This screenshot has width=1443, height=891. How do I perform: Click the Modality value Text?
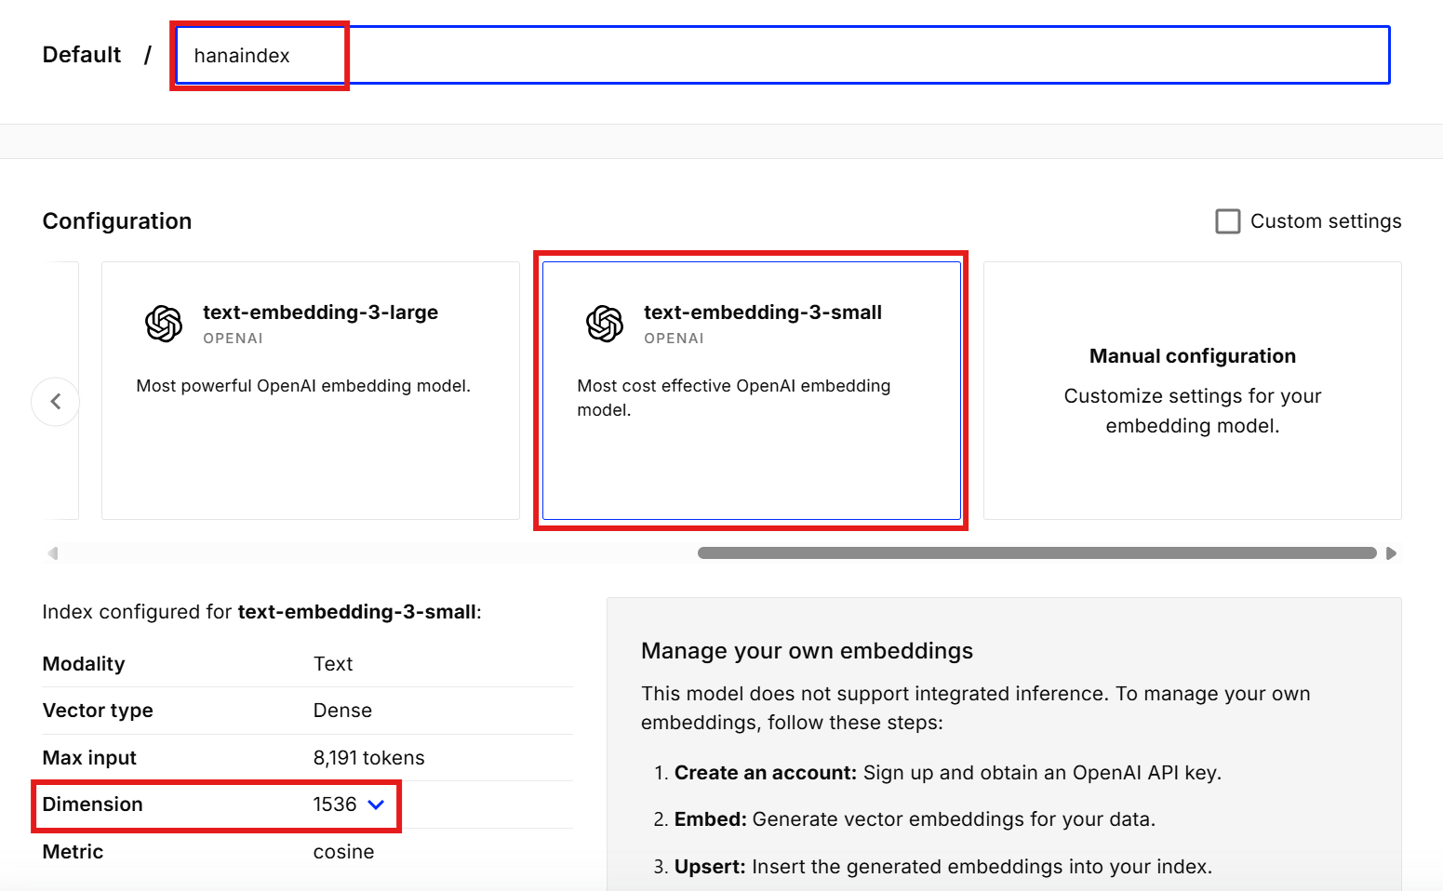tap(333, 664)
